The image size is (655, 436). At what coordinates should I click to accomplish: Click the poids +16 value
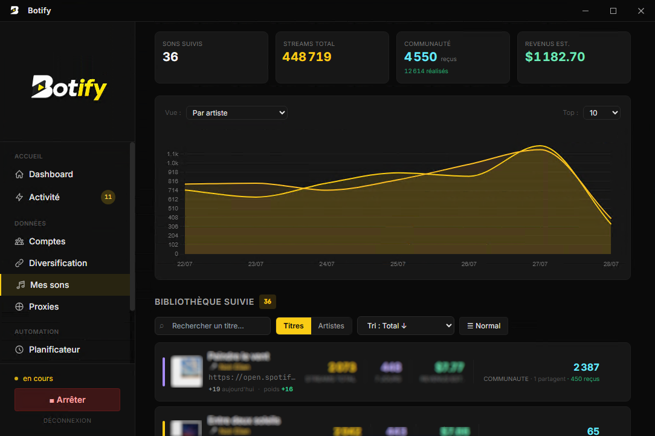click(x=278, y=389)
